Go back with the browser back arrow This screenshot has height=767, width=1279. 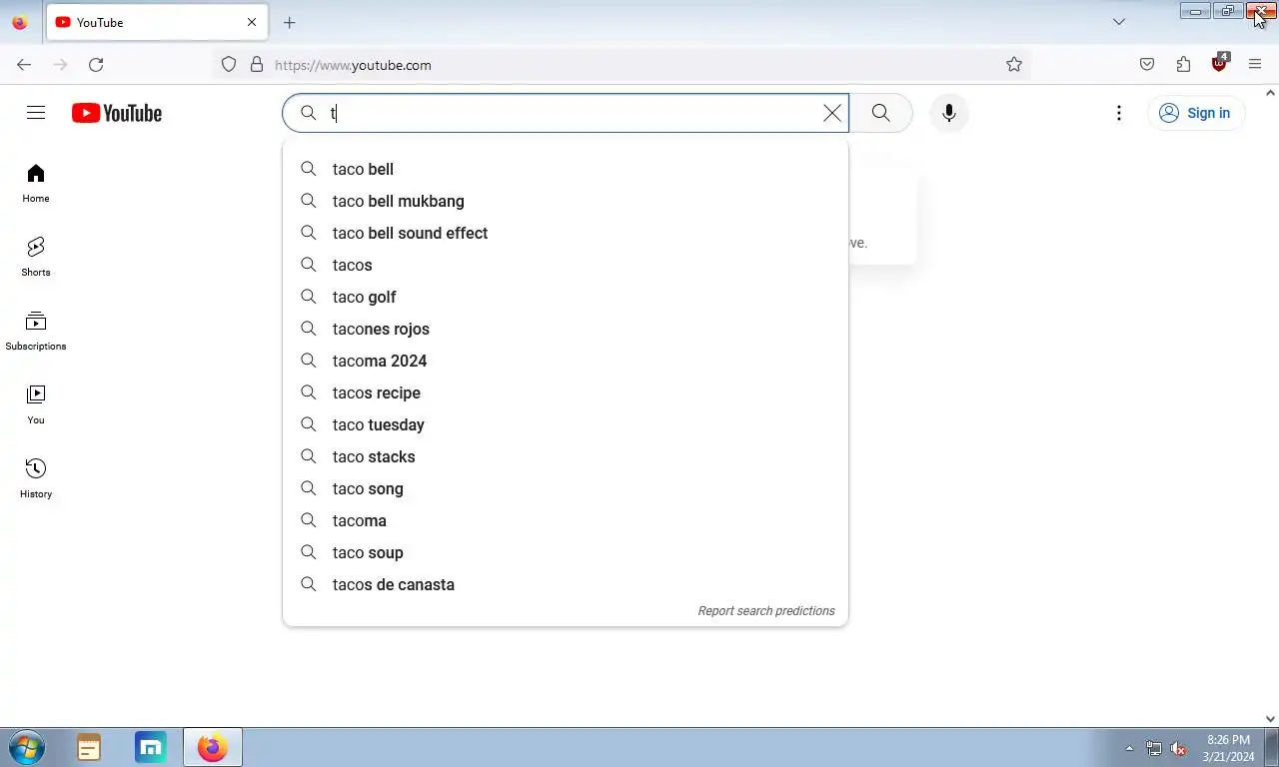(24, 65)
